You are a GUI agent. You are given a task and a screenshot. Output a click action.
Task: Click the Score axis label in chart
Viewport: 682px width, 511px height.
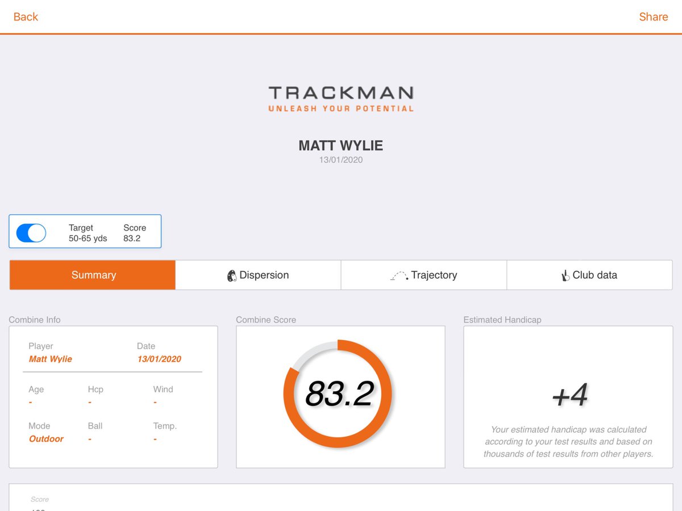click(x=40, y=499)
